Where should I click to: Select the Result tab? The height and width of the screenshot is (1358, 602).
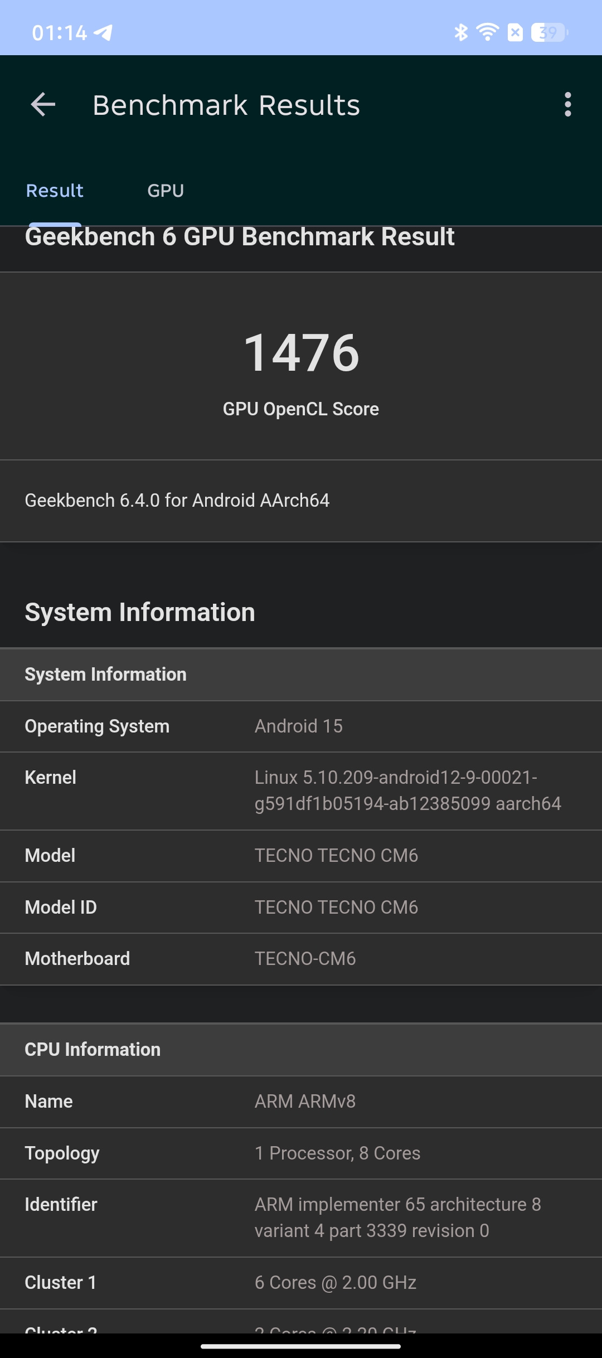(x=55, y=191)
